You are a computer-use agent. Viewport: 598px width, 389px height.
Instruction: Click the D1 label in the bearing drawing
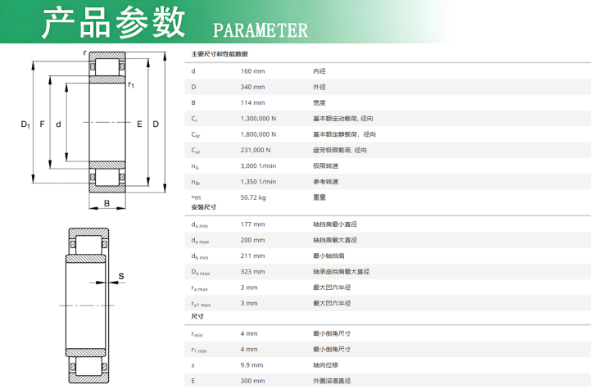[x=25, y=124]
